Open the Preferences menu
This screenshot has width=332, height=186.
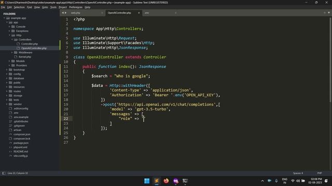(76, 7)
